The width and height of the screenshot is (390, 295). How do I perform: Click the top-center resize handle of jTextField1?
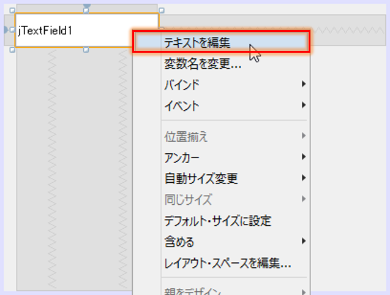tap(86, 10)
